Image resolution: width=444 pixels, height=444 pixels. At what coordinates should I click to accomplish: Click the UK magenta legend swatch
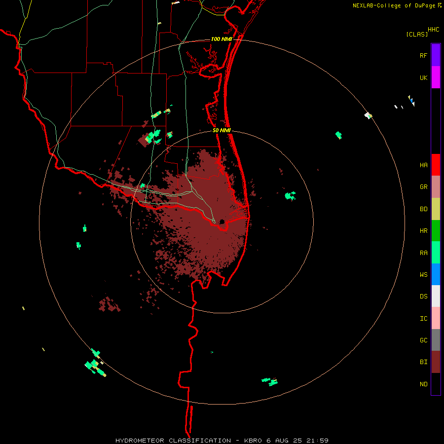pos(436,77)
